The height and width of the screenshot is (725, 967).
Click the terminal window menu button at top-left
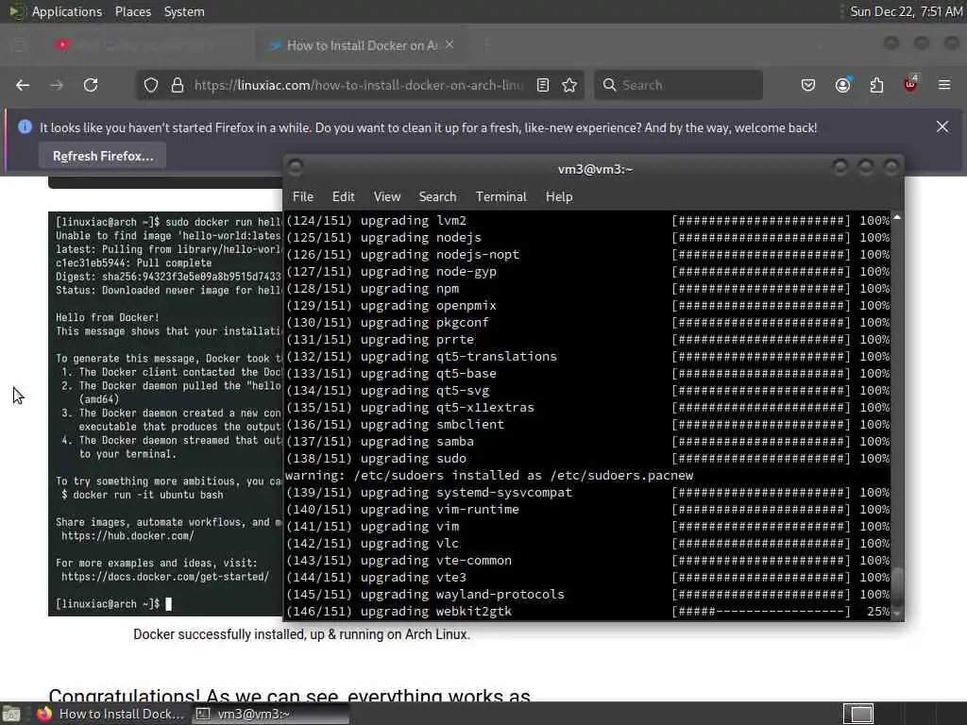pyautogui.click(x=296, y=167)
